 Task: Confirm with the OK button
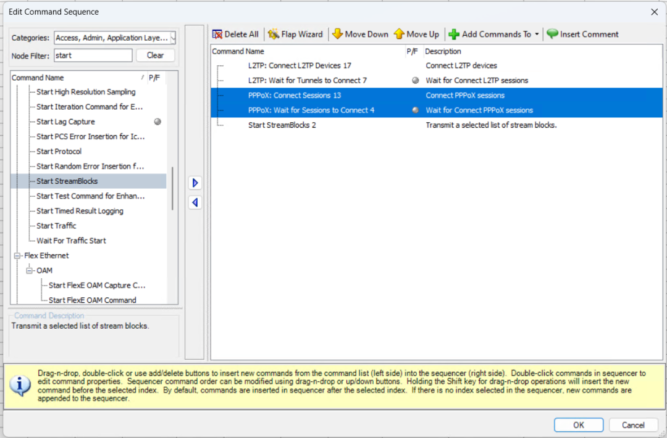pyautogui.click(x=578, y=424)
